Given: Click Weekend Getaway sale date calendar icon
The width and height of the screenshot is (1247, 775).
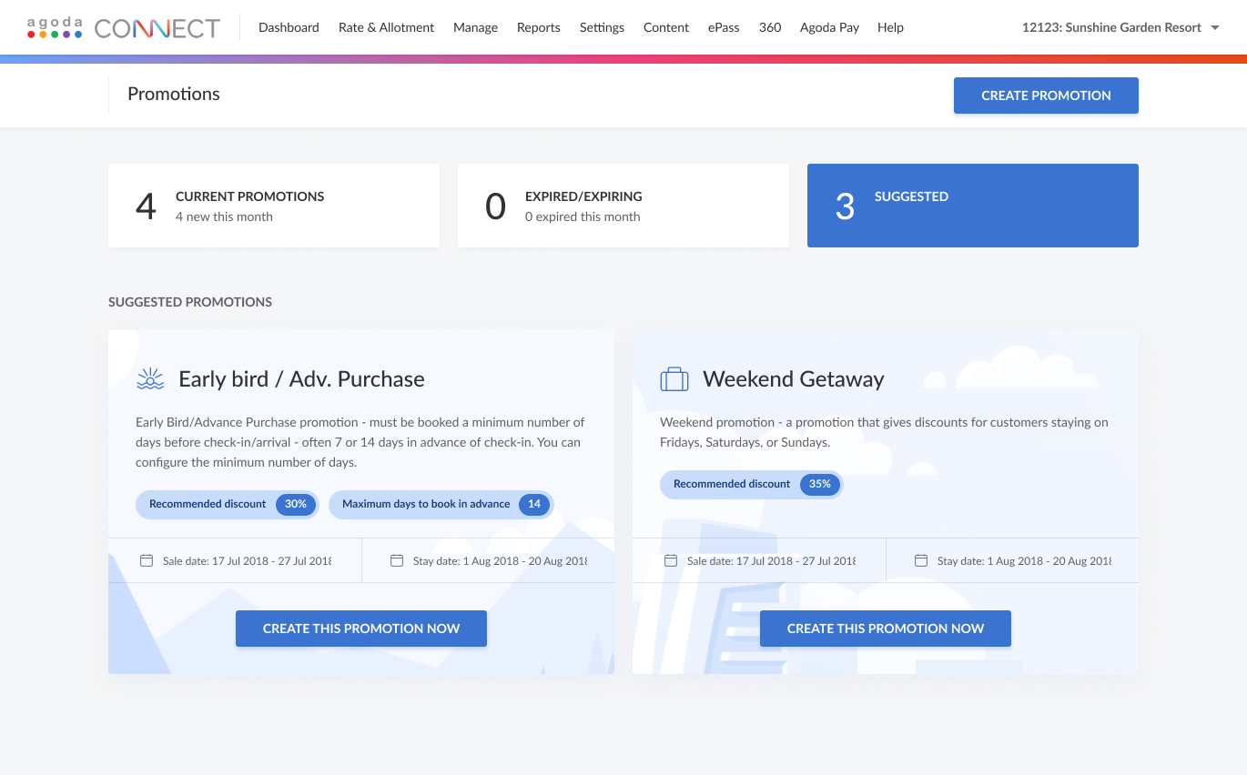Looking at the screenshot, I should tap(671, 561).
